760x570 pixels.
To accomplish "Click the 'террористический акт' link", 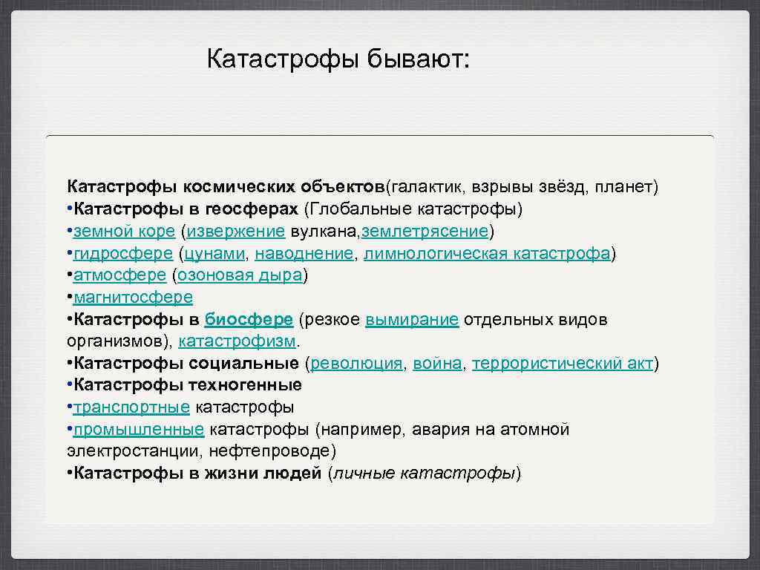I will (x=563, y=364).
